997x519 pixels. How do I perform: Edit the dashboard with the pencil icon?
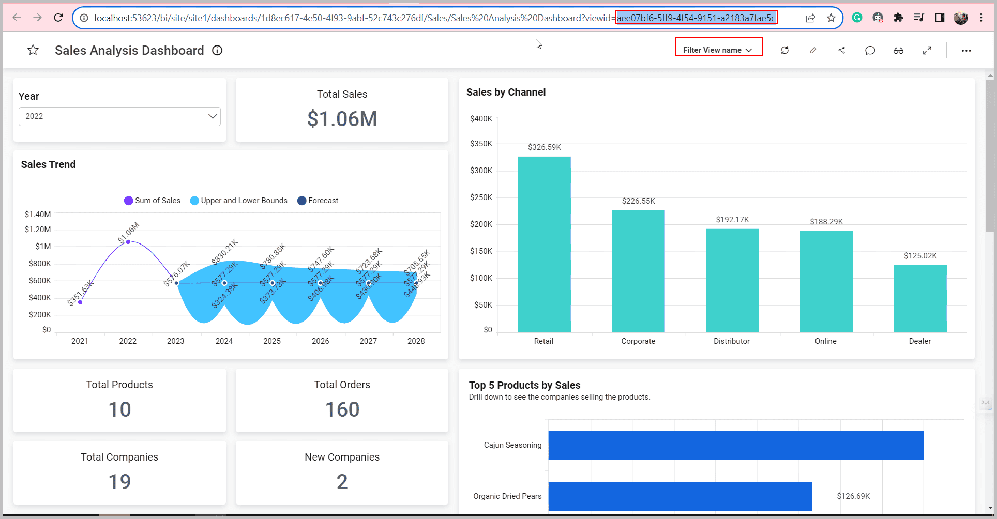[813, 50]
